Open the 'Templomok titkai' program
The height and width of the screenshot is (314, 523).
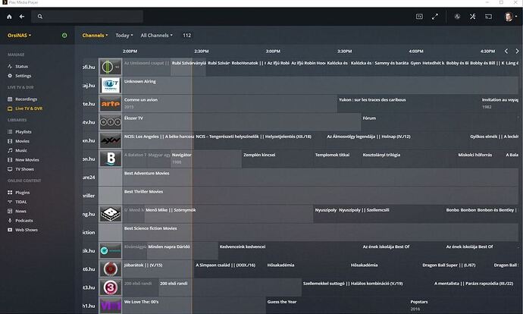point(337,159)
